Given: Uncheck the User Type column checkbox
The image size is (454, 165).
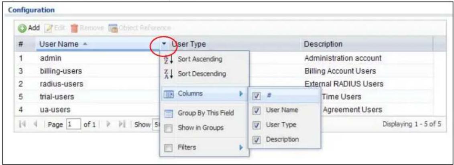Looking at the screenshot, I should (256, 125).
